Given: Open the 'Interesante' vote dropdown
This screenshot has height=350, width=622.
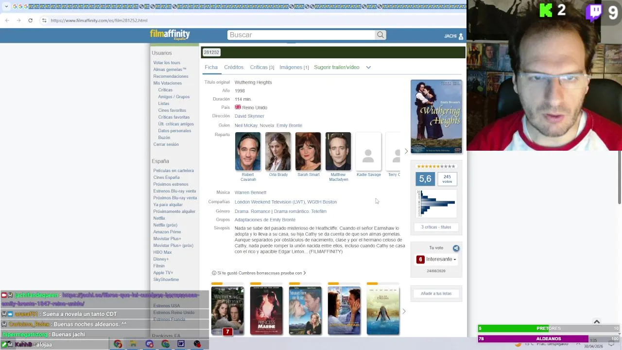Looking at the screenshot, I should [436, 259].
